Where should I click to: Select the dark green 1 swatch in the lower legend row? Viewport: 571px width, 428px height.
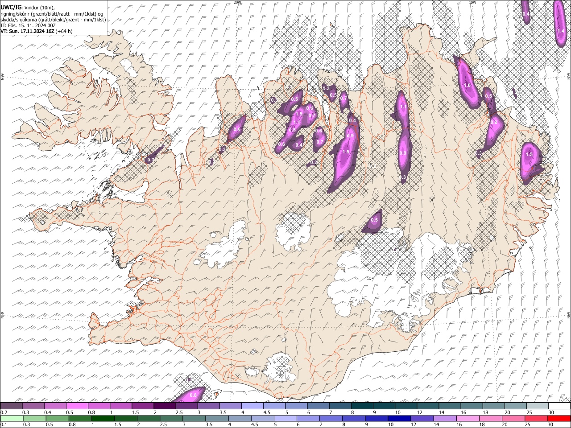pyautogui.click(x=103, y=418)
